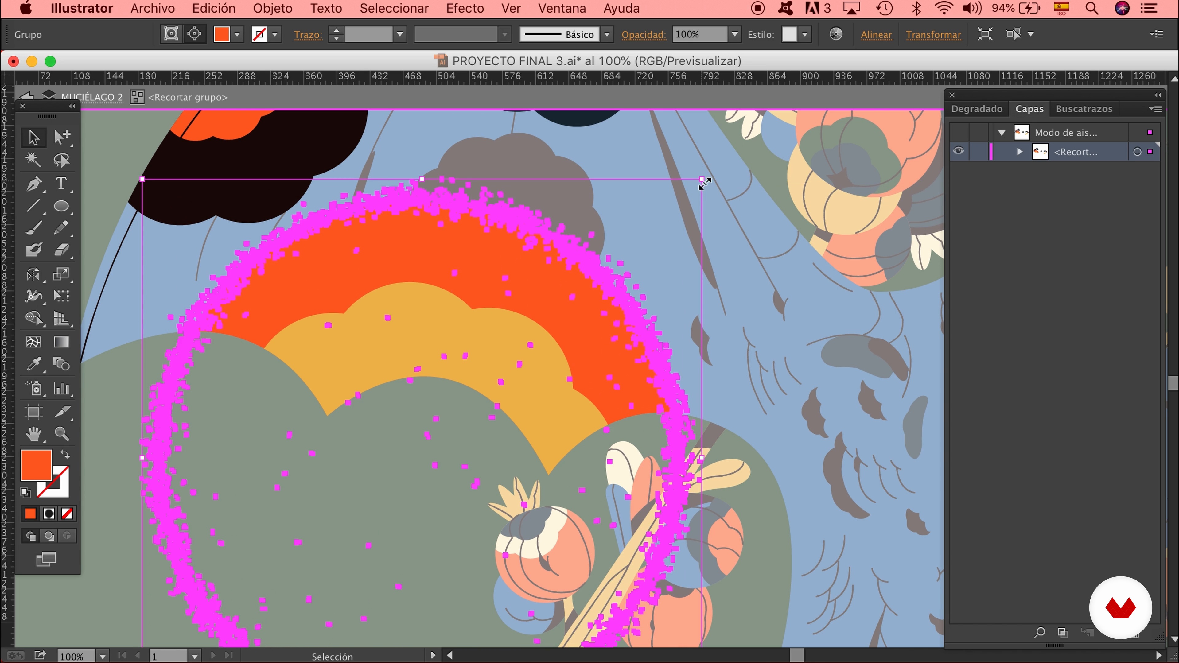Screen dimensions: 1179x663
Task: Enable Draw Behind mode
Action: 49,536
